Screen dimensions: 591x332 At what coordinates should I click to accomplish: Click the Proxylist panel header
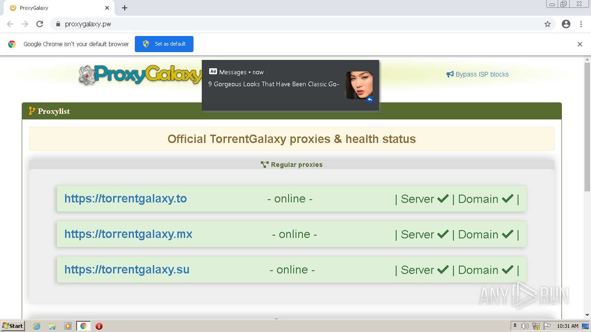pos(292,111)
